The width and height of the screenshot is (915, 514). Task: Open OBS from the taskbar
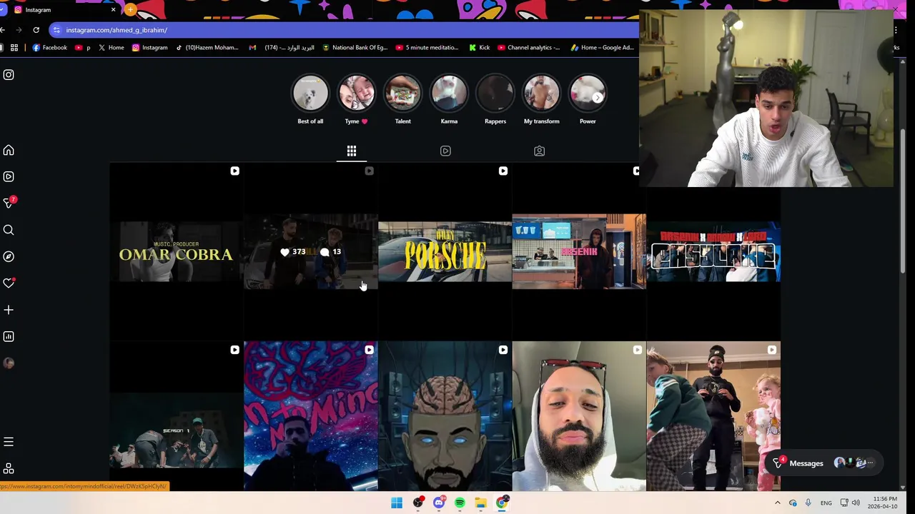point(417,503)
